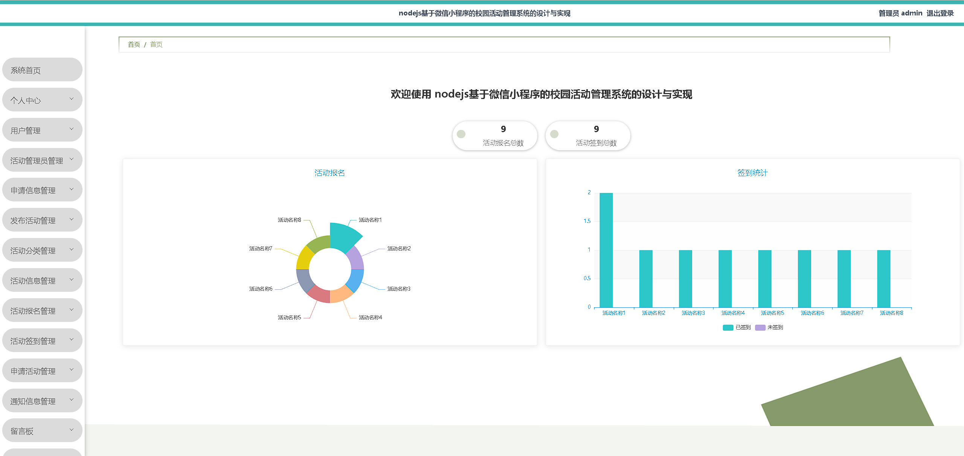964x456 pixels.
Task: Click 退出登录 to log out
Action: (x=940, y=13)
